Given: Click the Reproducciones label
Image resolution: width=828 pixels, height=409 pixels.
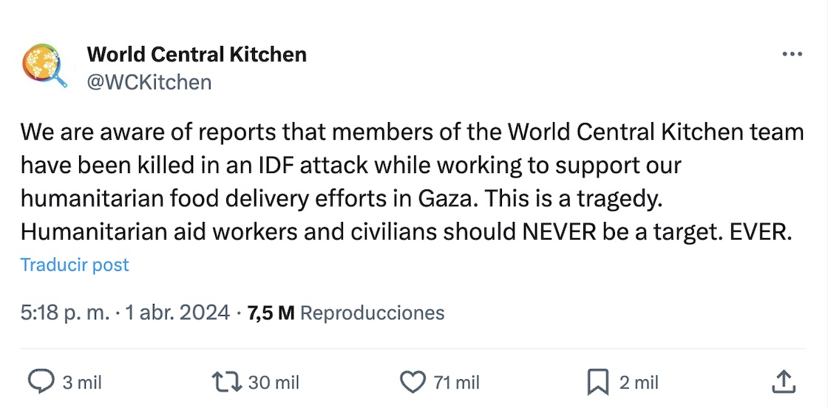Looking at the screenshot, I should pyautogui.click(x=373, y=313).
